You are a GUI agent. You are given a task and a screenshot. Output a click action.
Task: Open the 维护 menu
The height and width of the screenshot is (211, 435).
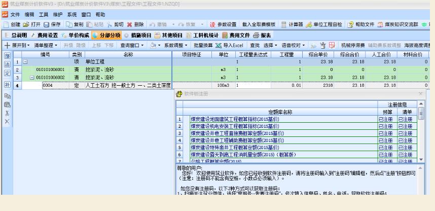click(58, 14)
